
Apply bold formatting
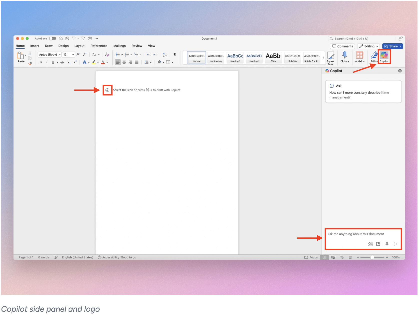[x=41, y=62]
